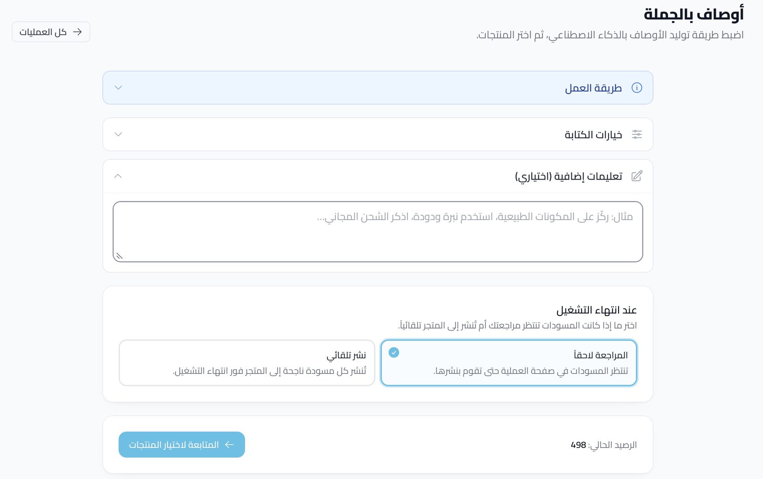Click the sliders icon beside خيارات الكتابة
This screenshot has height=479, width=763.
(x=637, y=134)
